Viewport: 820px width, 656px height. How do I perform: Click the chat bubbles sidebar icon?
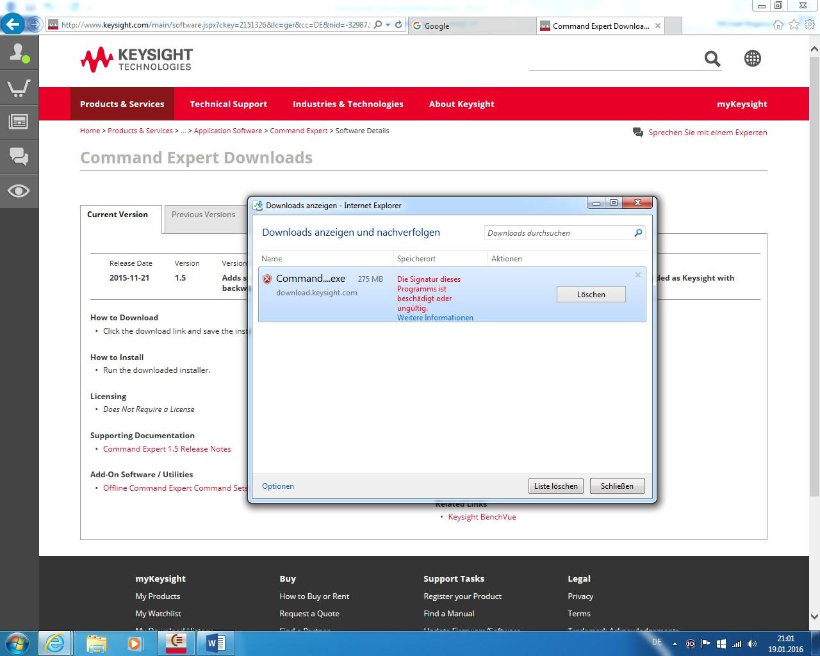tap(19, 156)
